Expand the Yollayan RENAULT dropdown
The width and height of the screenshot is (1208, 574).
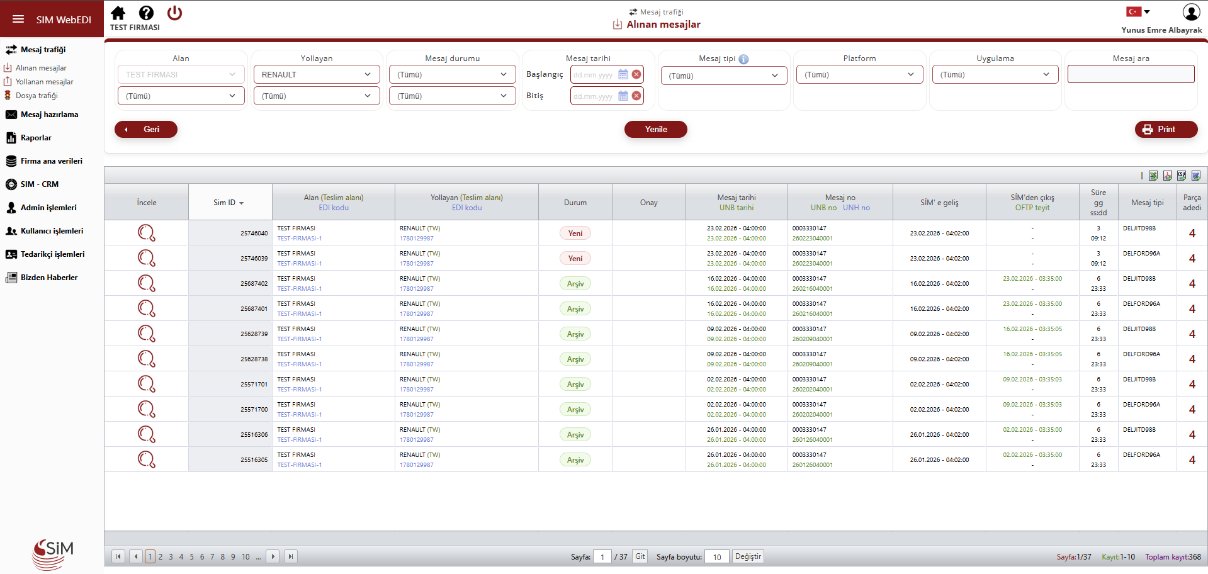pyautogui.click(x=316, y=74)
